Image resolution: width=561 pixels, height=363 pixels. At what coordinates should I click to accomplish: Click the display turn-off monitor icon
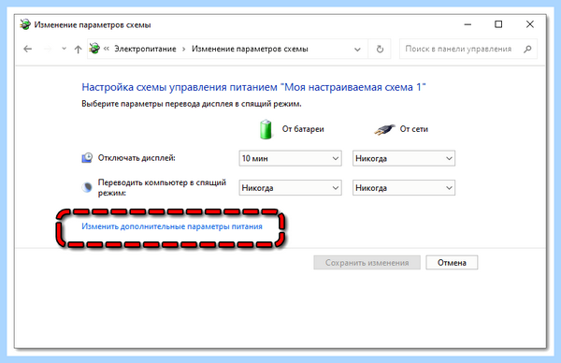(x=87, y=157)
